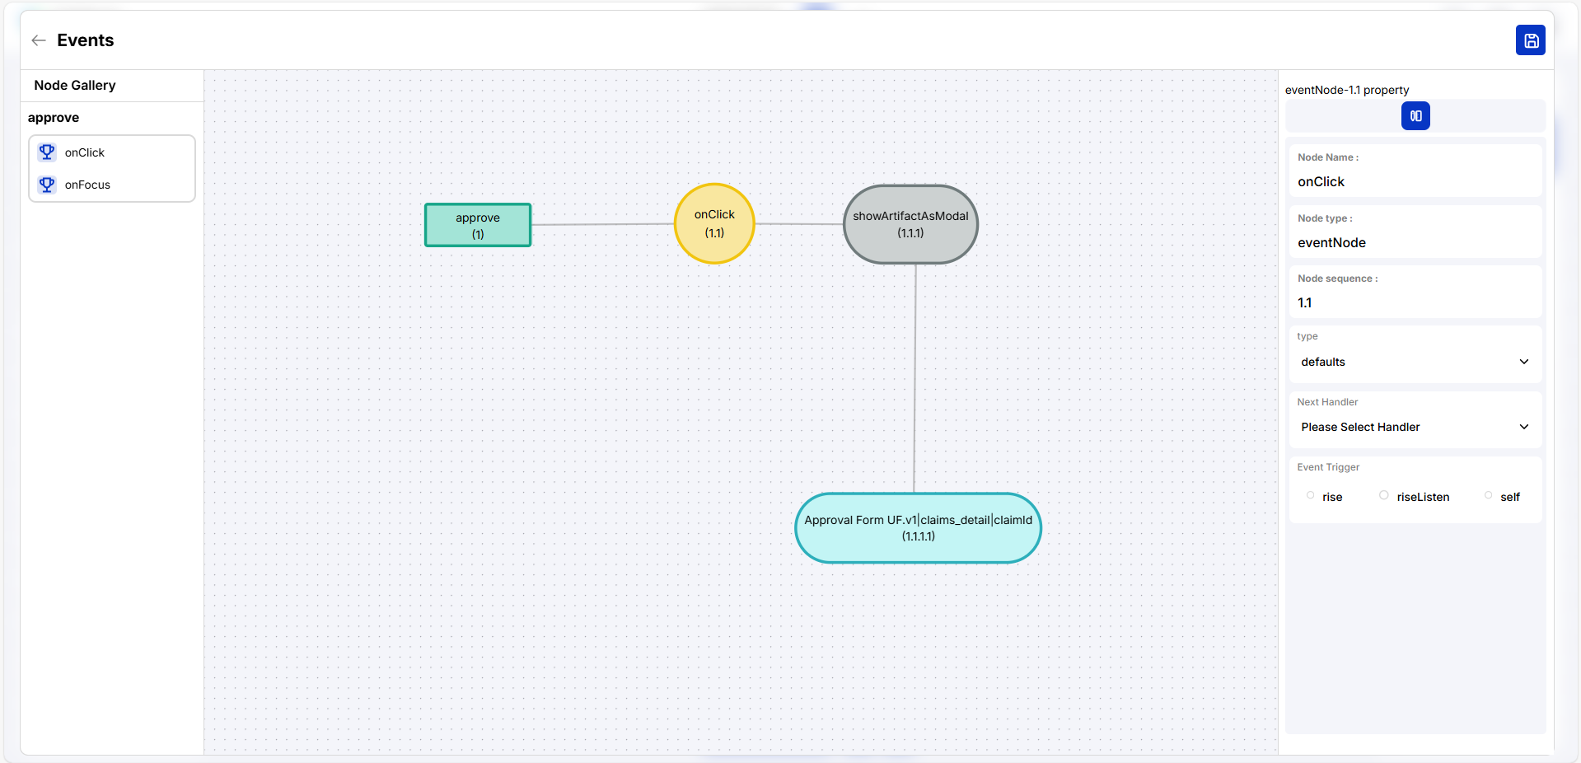Choose the self event trigger option
Image resolution: width=1581 pixels, height=763 pixels.
(x=1488, y=496)
